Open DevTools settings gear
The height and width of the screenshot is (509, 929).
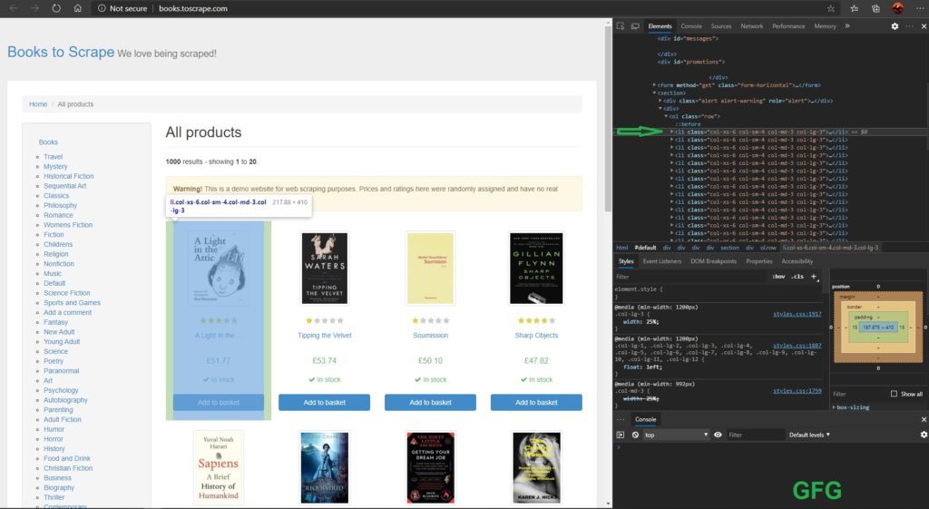tap(895, 26)
